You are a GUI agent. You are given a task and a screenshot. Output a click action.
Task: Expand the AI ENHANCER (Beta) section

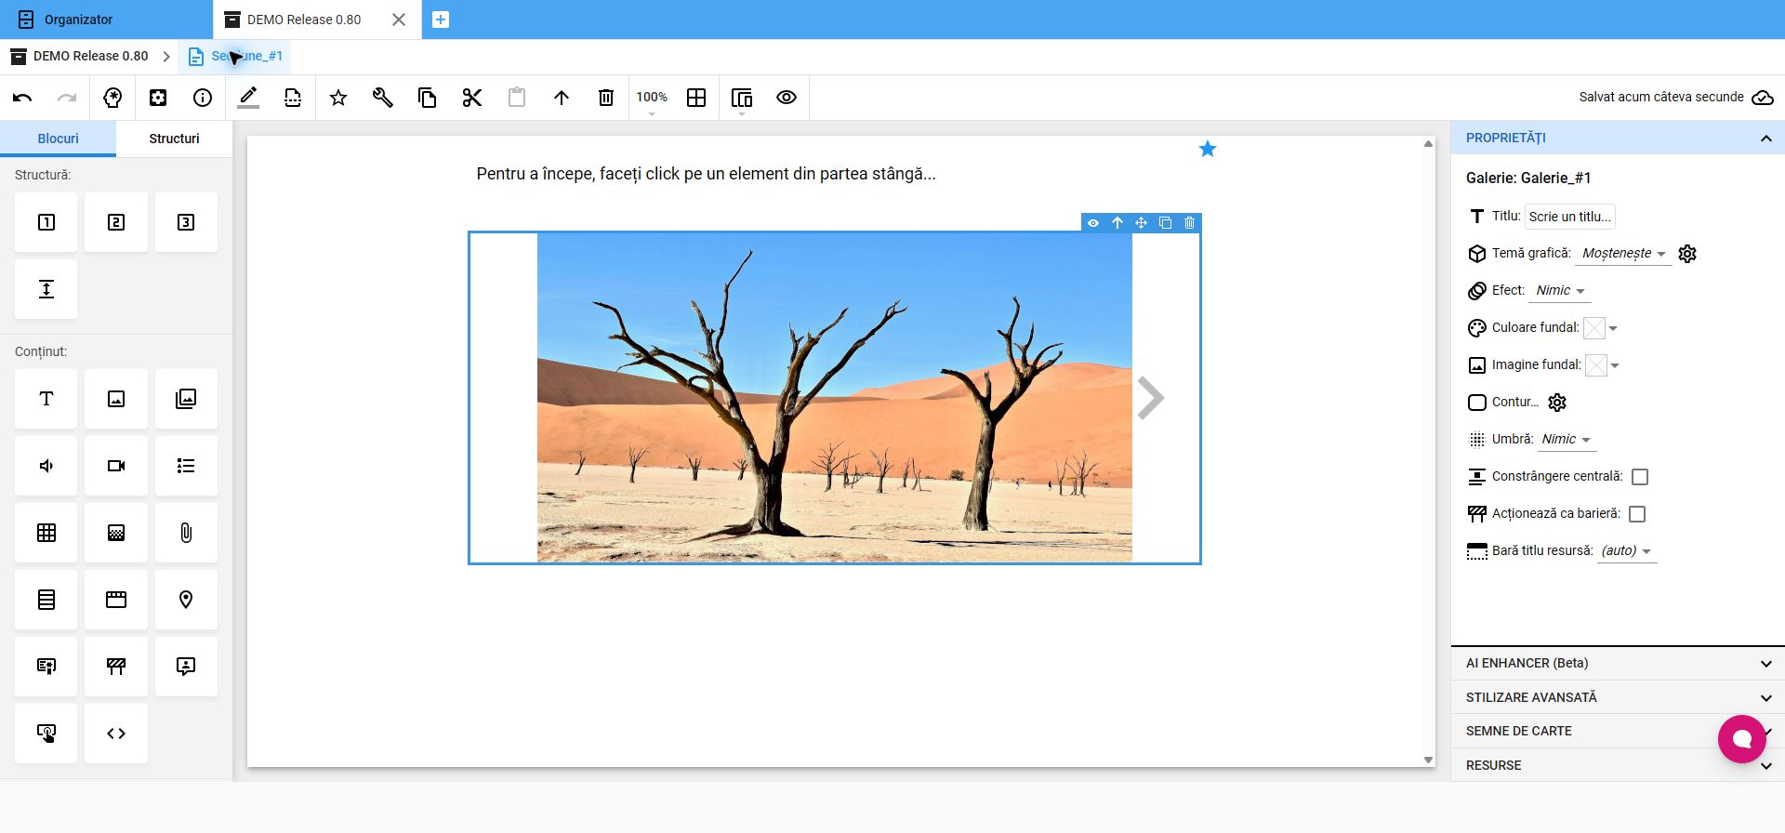pos(1618,664)
